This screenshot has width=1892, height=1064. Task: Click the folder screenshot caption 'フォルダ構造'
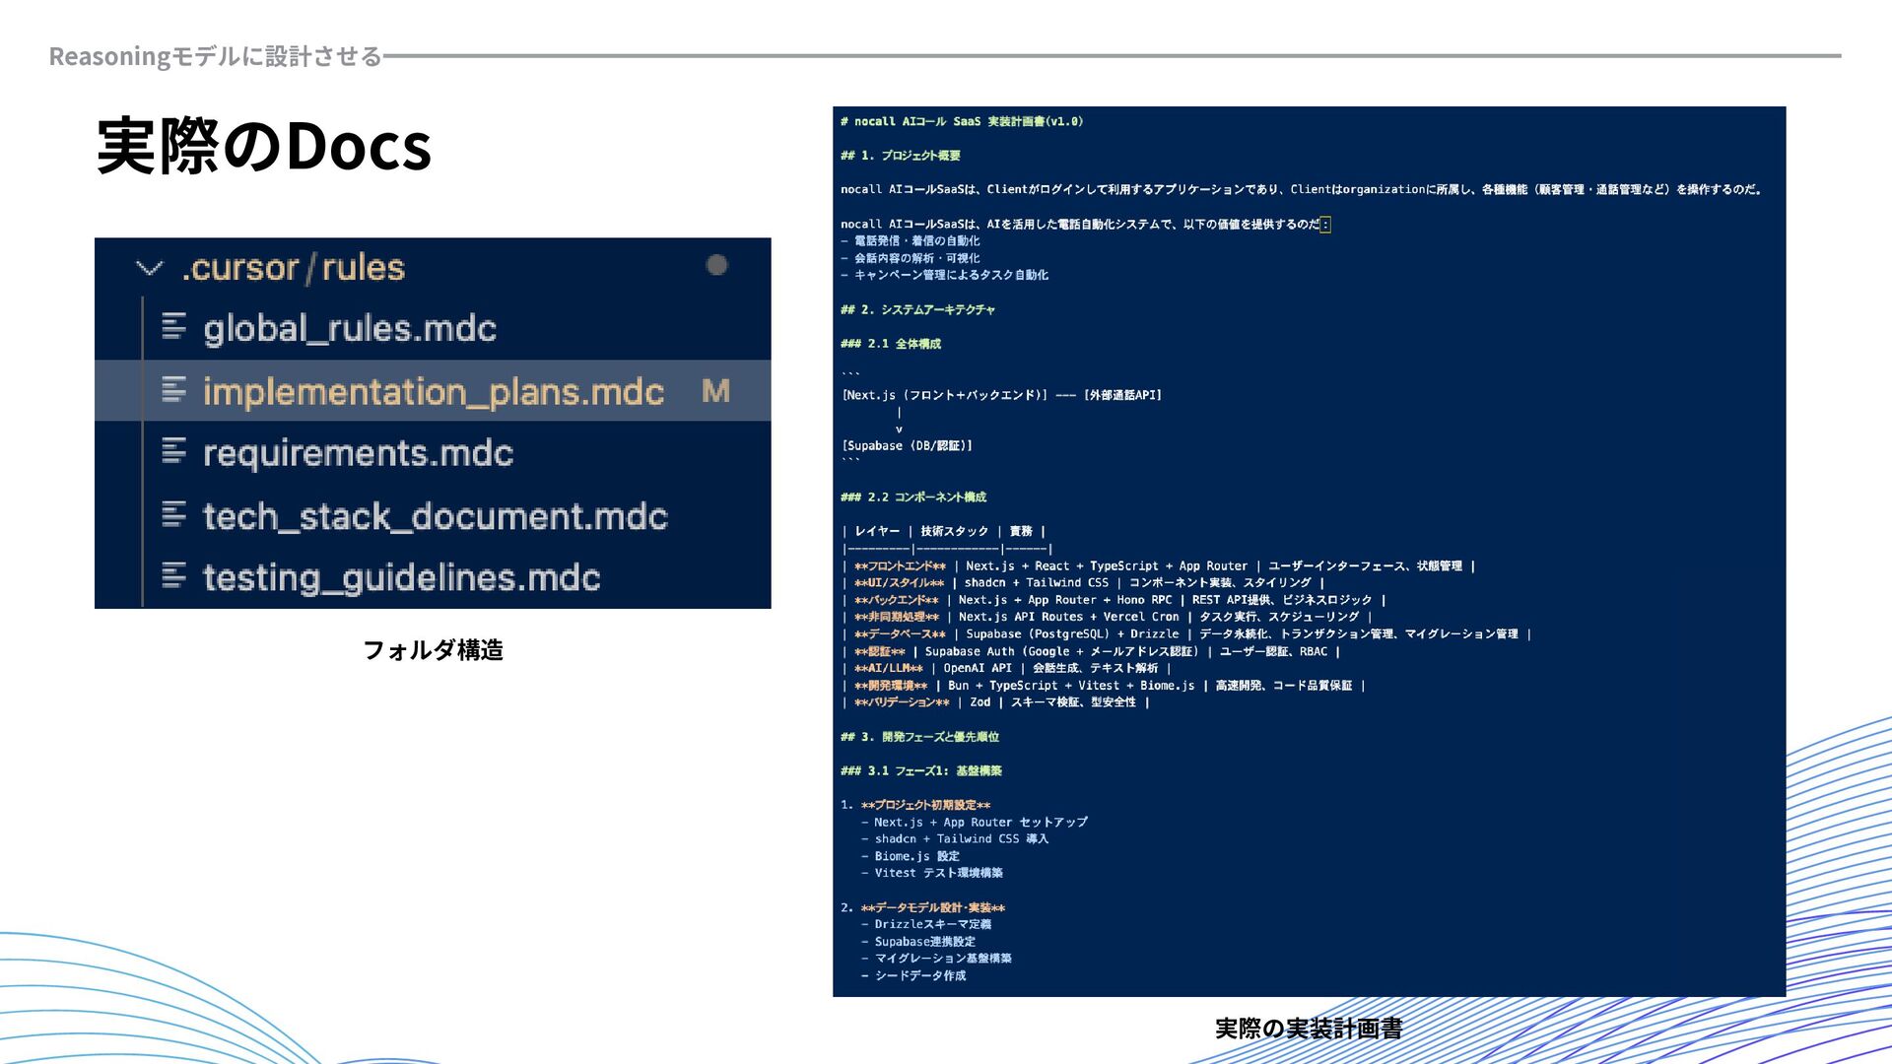(434, 650)
